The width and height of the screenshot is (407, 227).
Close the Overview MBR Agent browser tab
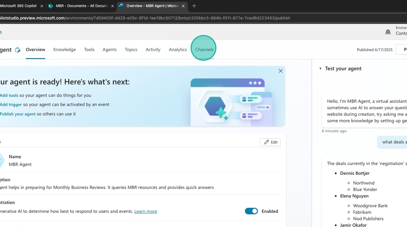click(183, 6)
